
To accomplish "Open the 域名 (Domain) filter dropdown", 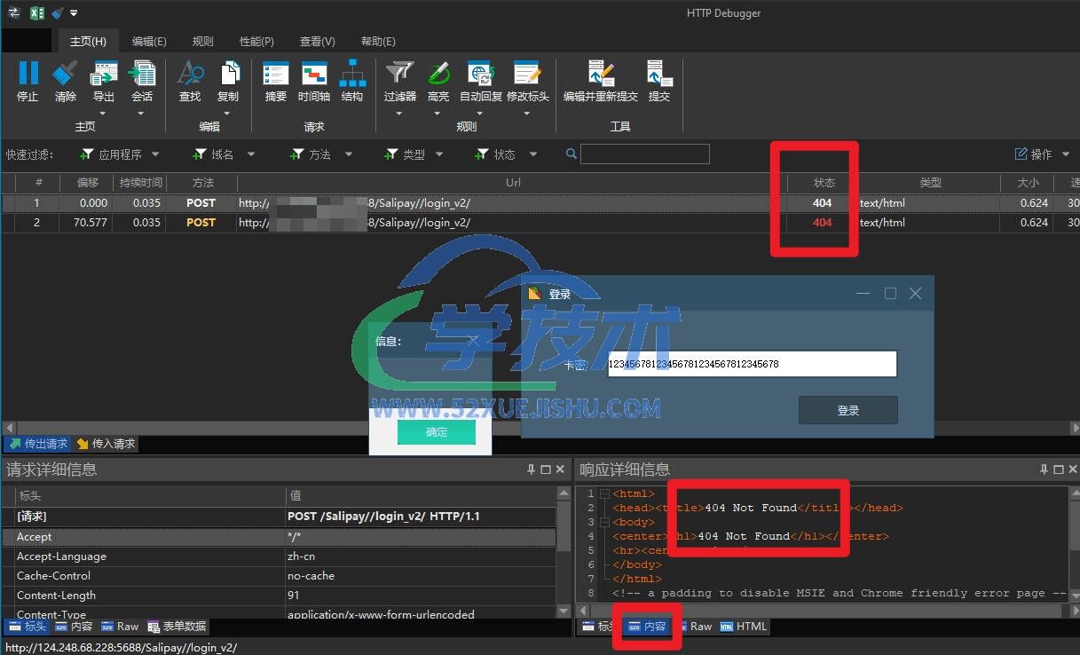I will (x=225, y=154).
